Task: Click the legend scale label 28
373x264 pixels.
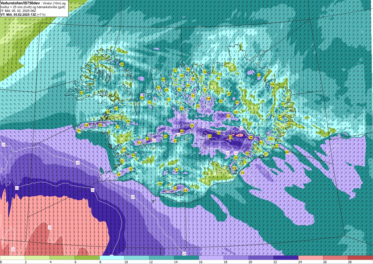Action: click(x=349, y=262)
